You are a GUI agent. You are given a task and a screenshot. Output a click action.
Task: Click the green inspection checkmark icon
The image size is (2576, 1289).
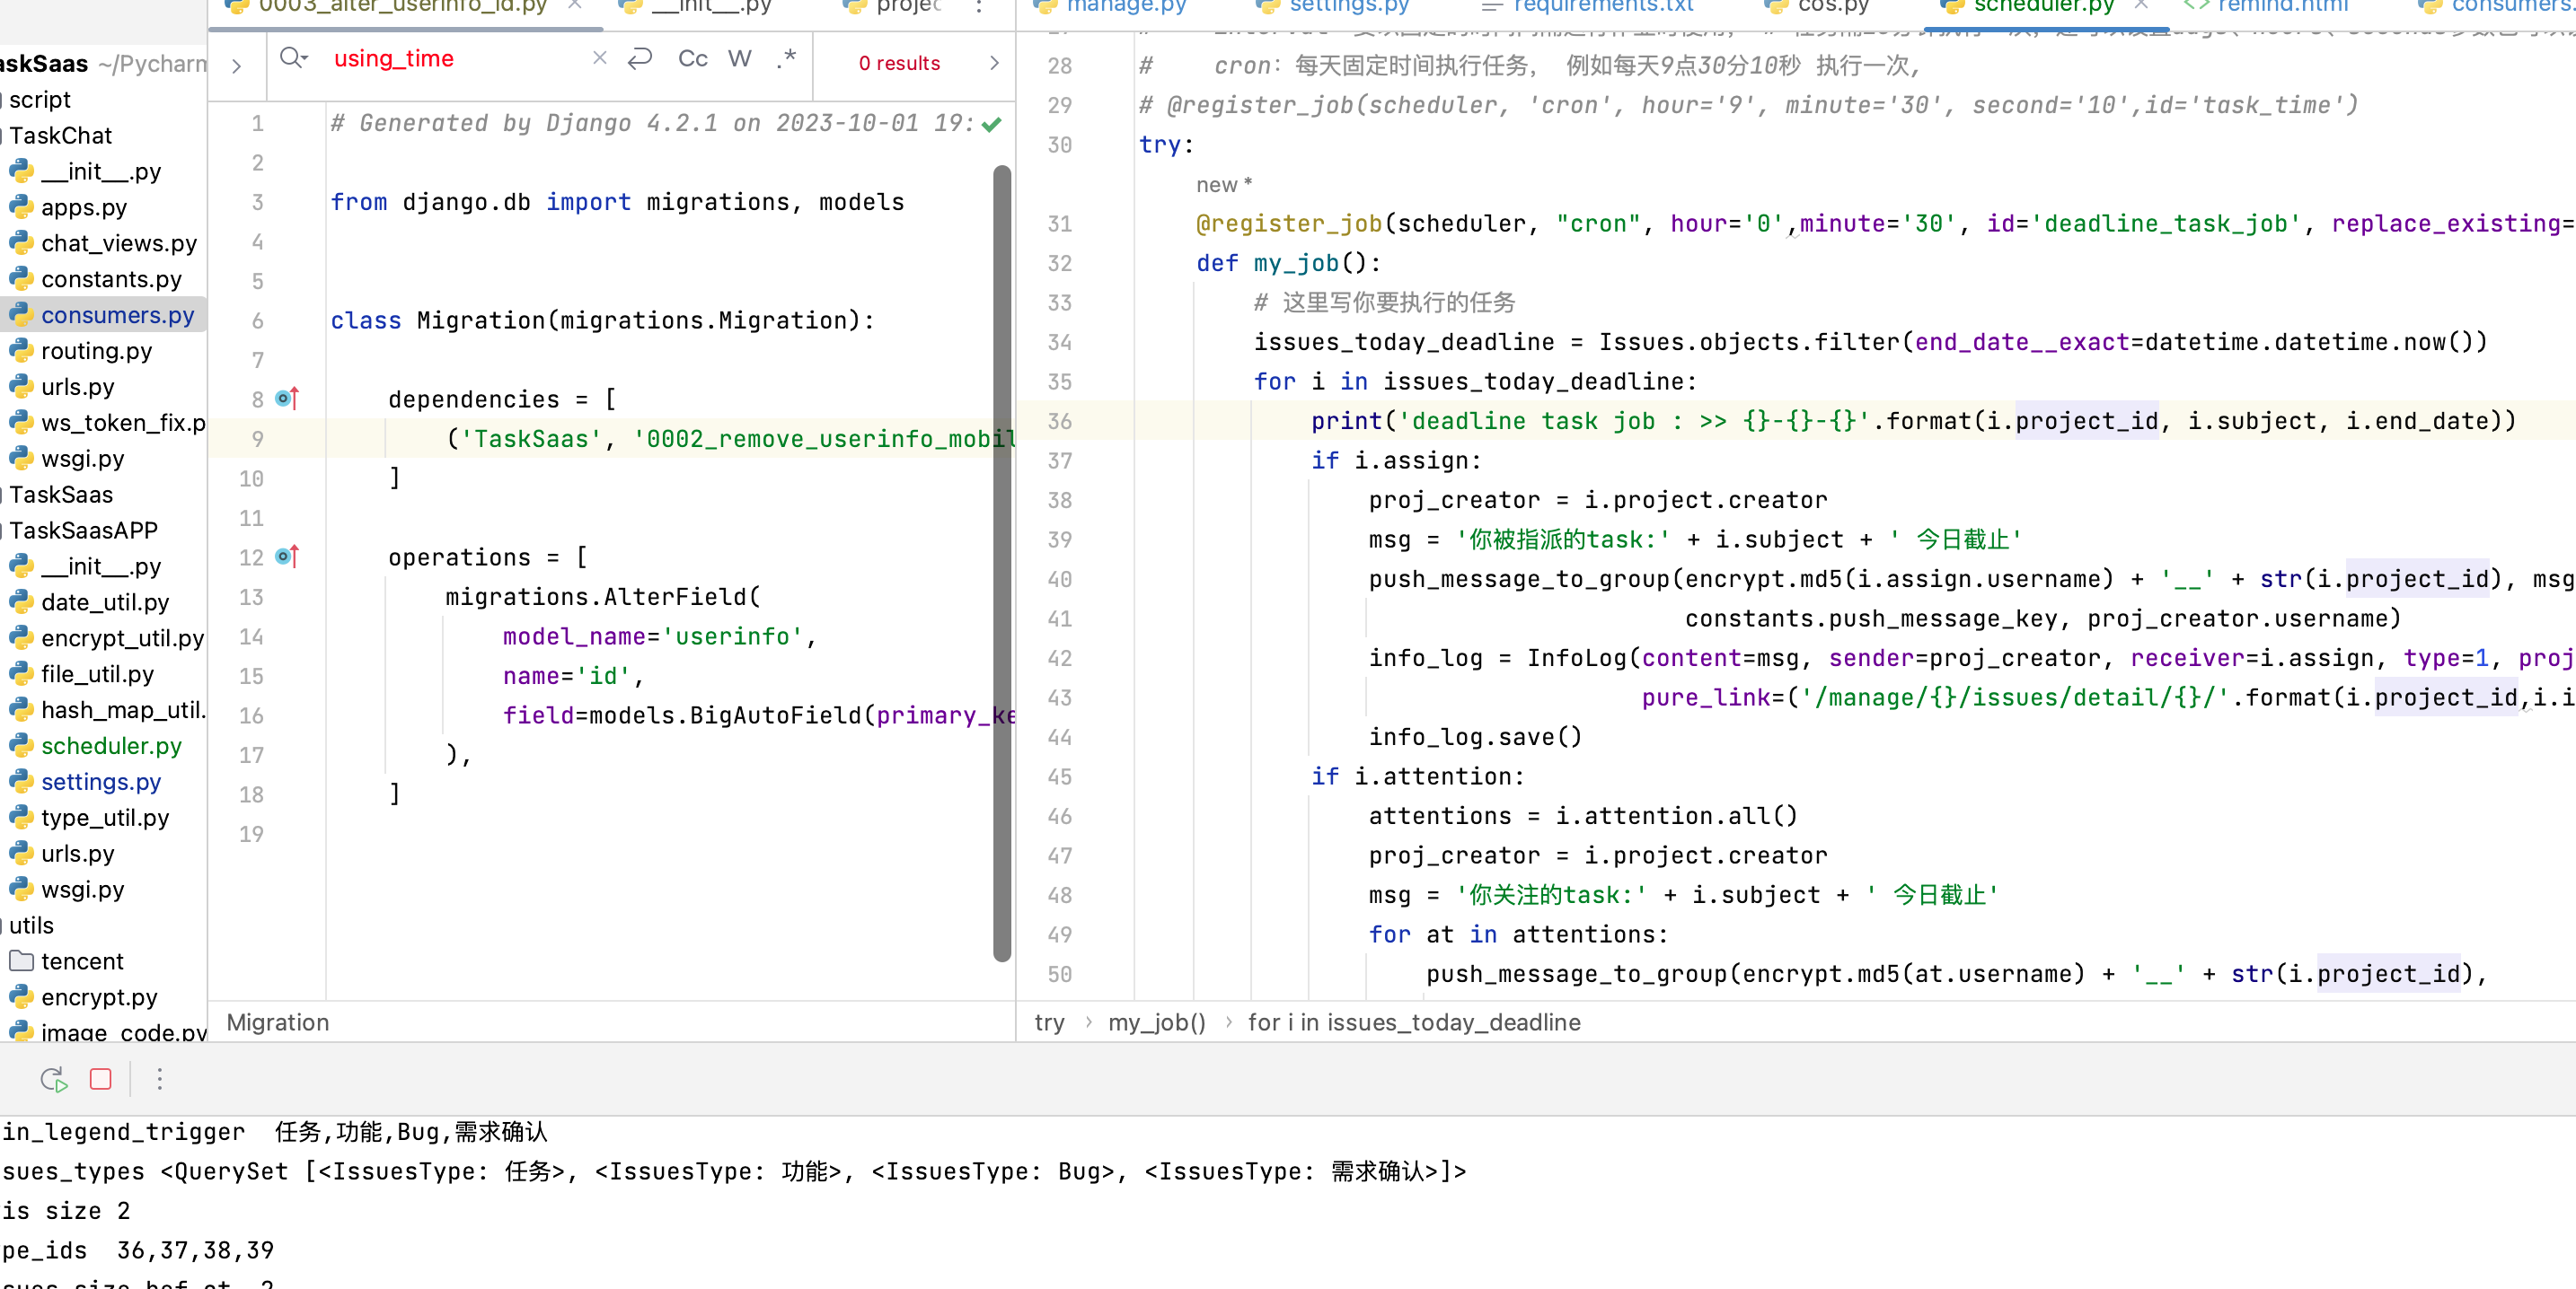click(x=991, y=125)
